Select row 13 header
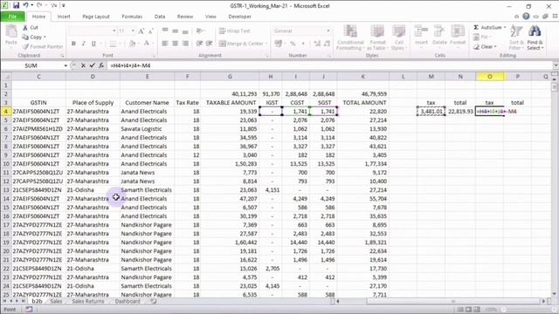The image size is (559, 314). (x=6, y=190)
